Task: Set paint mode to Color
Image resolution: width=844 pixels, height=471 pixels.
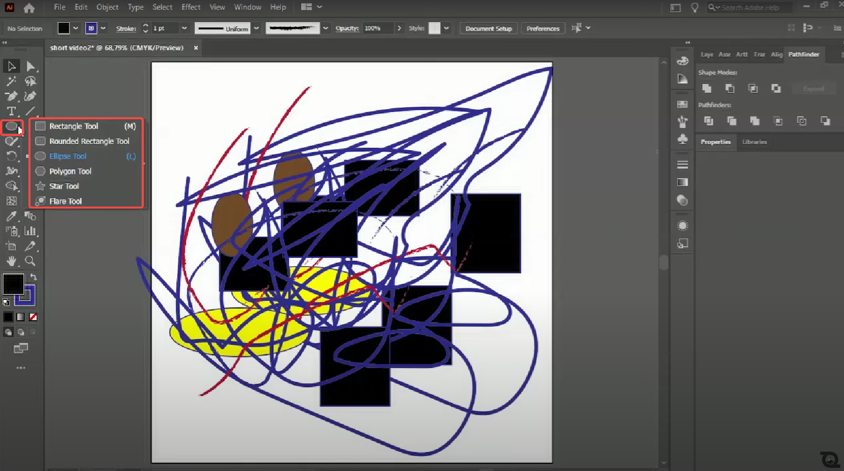Action: pyautogui.click(x=8, y=317)
